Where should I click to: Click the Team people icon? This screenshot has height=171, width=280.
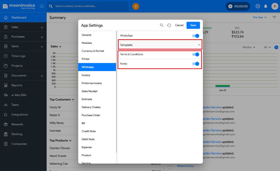click(6, 105)
